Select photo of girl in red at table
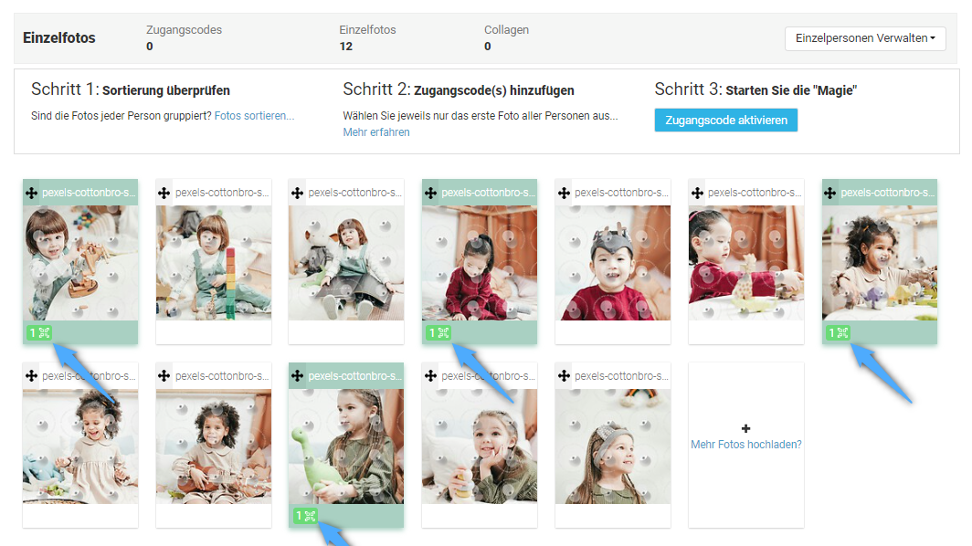The width and height of the screenshot is (972, 546). (746, 263)
